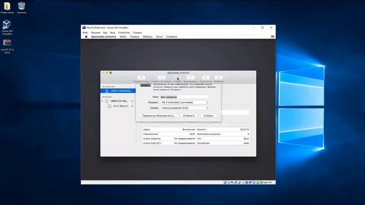Open VirtualBox Вид menu
Viewport: 365px width, 205px height.
pyautogui.click(x=105, y=32)
